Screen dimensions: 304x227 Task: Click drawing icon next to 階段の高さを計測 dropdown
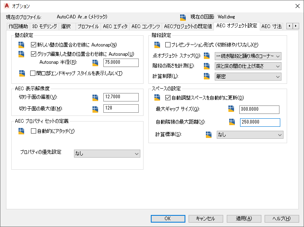click(207, 66)
